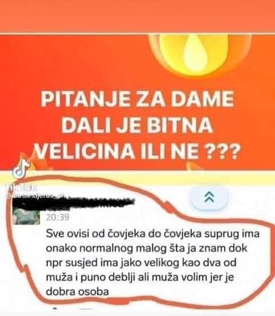Click the small flame at banner's bottom right
Image resolution: width=275 pixels, height=316 pixels.
pyautogui.click(x=194, y=165)
